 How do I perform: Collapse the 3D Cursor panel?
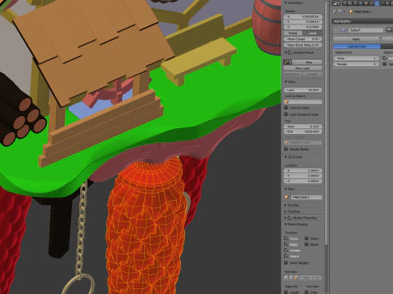[286, 157]
